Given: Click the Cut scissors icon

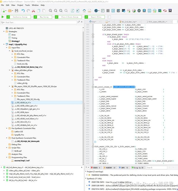Looking at the screenshot, I should (34, 11).
